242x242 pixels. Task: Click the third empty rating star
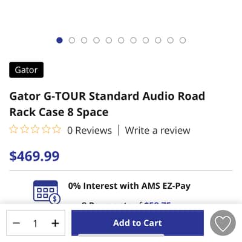(x=35, y=129)
